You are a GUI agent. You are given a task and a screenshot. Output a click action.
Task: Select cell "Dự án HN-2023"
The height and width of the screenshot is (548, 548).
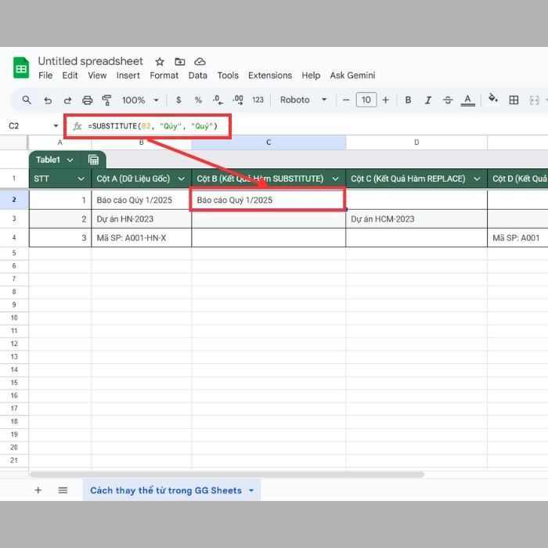pos(141,219)
